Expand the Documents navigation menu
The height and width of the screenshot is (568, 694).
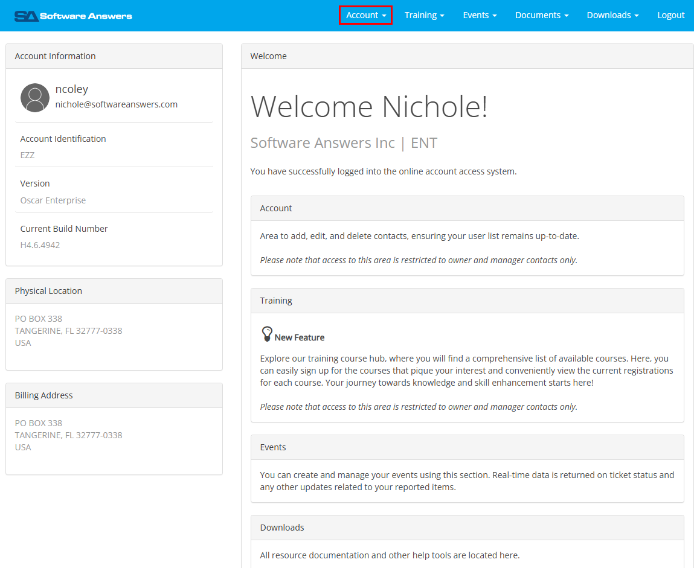point(541,15)
